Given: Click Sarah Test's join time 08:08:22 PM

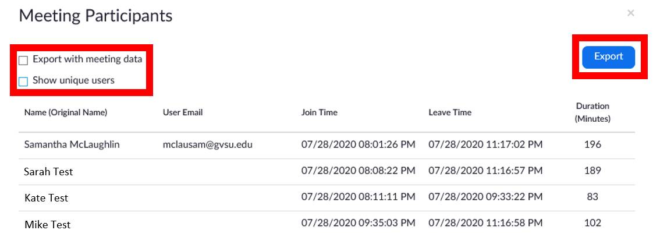Looking at the screenshot, I should point(358,171).
